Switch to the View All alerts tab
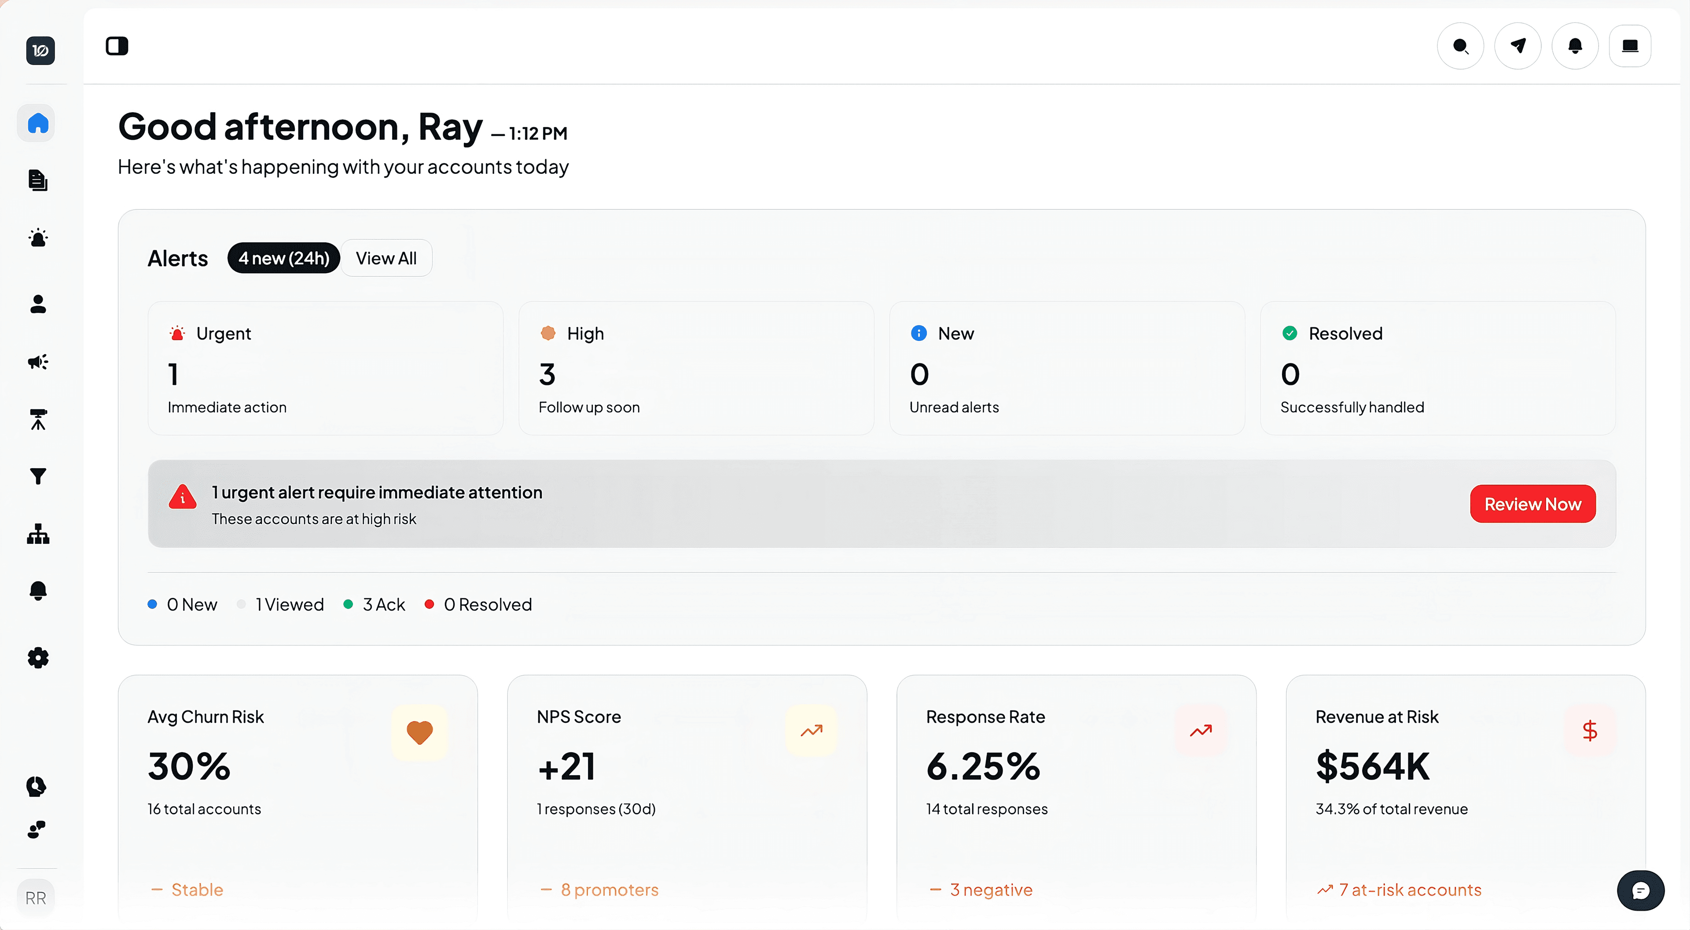 click(x=386, y=258)
